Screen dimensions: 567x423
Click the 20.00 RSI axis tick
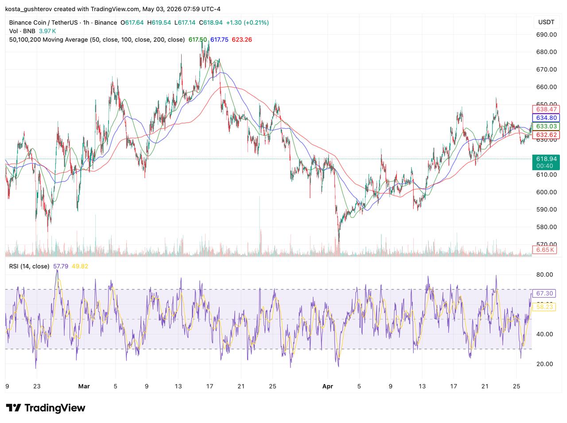tap(544, 364)
